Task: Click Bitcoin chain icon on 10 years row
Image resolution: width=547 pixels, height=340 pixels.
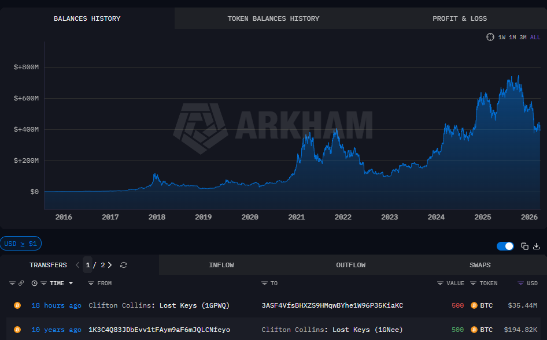Action: (17, 330)
